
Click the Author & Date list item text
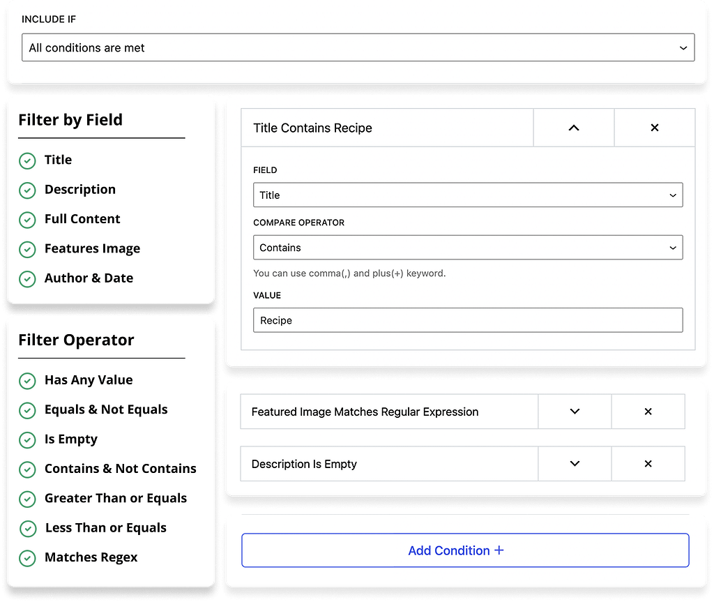89,278
